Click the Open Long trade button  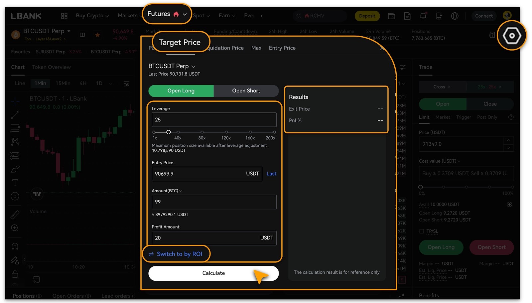(441, 247)
